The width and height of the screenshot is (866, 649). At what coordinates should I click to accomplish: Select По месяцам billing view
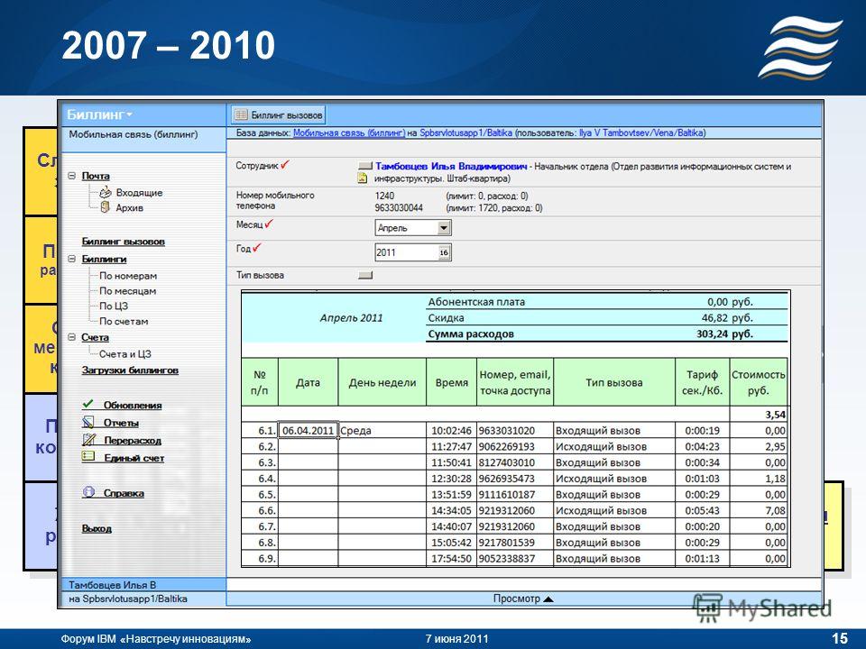coord(127,290)
